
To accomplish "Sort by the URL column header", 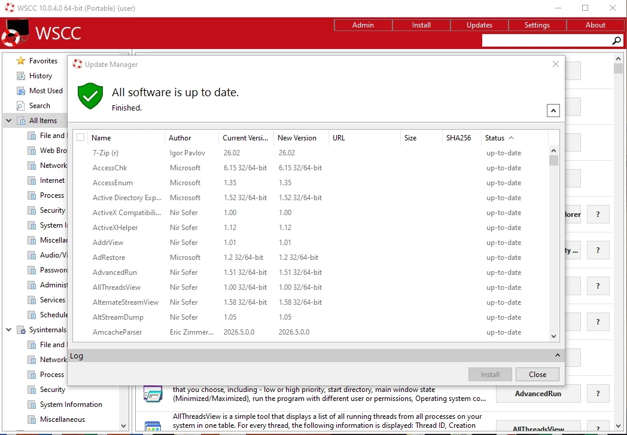I will click(x=364, y=138).
